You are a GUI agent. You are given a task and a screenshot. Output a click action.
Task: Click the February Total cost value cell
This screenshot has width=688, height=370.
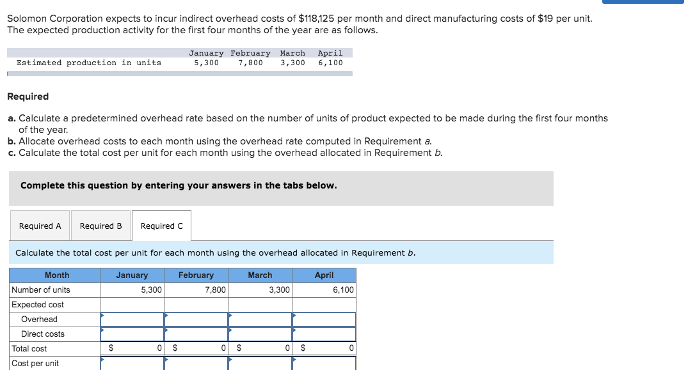point(196,348)
